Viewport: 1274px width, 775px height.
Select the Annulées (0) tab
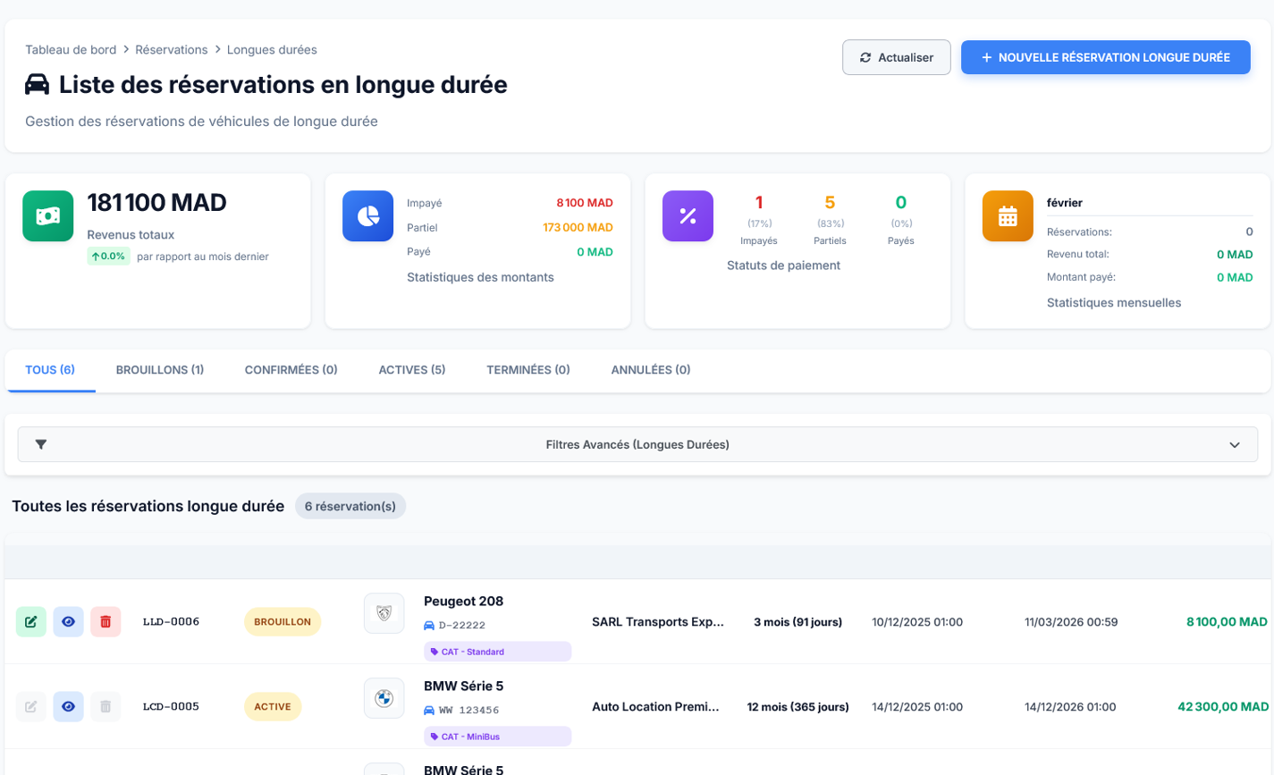coord(650,370)
